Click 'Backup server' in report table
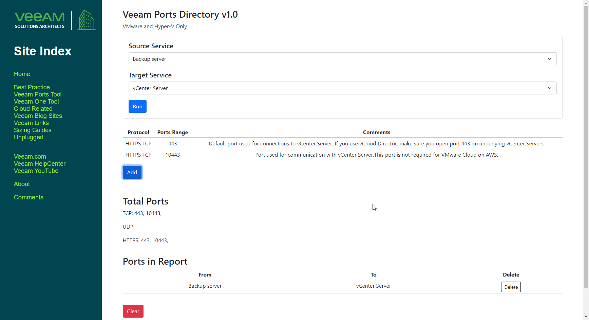The width and height of the screenshot is (589, 320). pos(205,286)
